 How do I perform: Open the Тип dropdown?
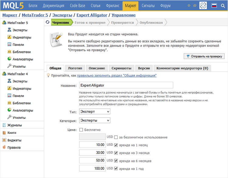pos(95,111)
